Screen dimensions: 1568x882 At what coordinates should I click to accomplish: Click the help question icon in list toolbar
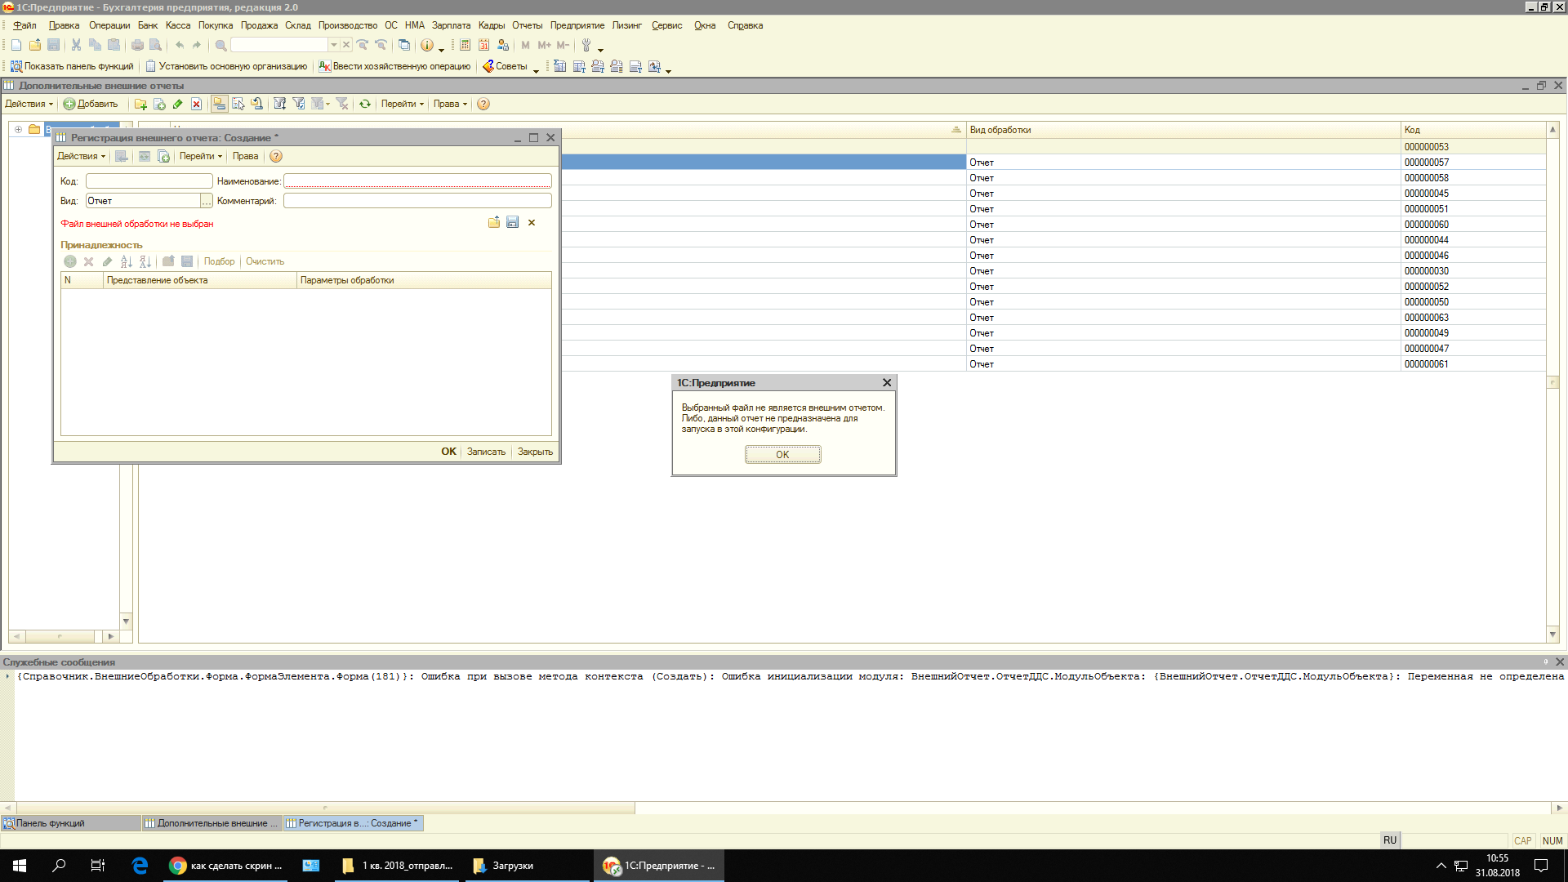click(483, 104)
